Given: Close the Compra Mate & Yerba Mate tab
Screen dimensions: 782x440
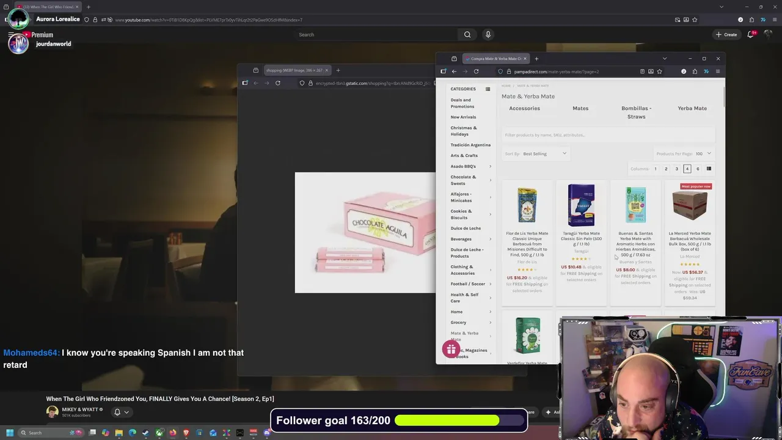Looking at the screenshot, I should 524,59.
